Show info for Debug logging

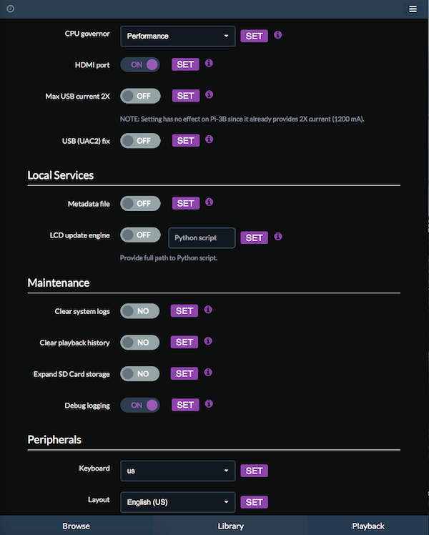[x=209, y=403]
